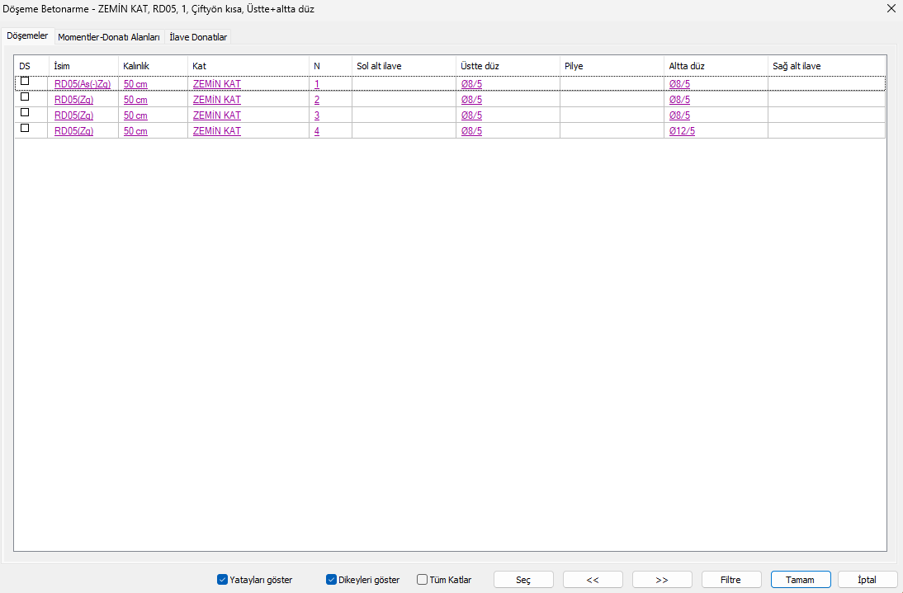Switch to Momentler-Donatı Alanları tab
903x593 pixels.
(108, 37)
